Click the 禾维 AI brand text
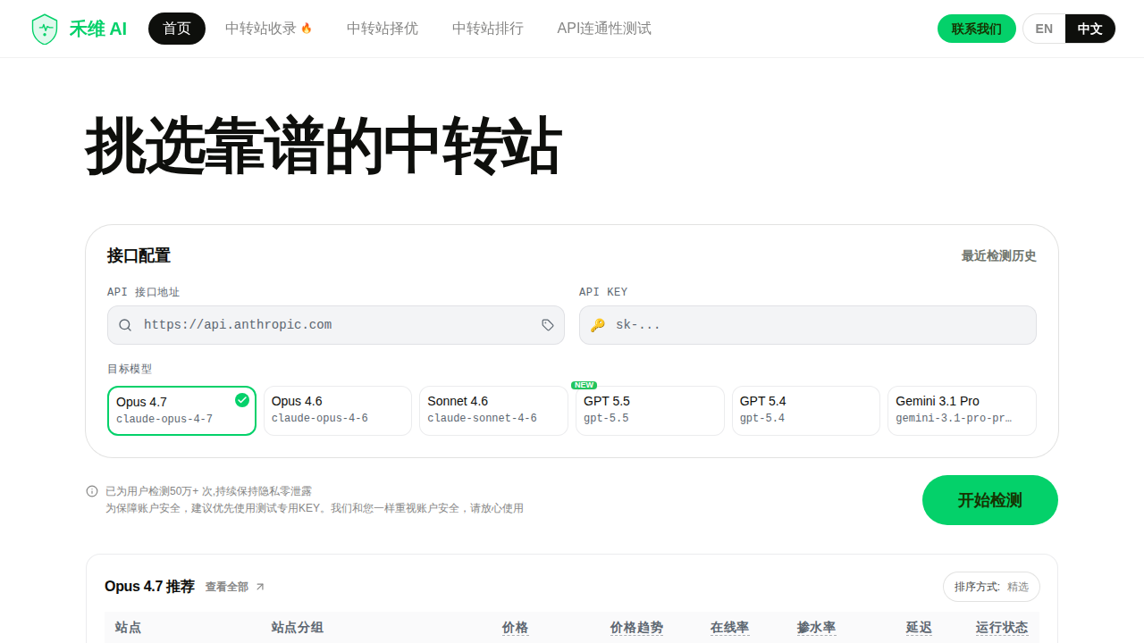This screenshot has height=643, width=1144. click(x=98, y=29)
